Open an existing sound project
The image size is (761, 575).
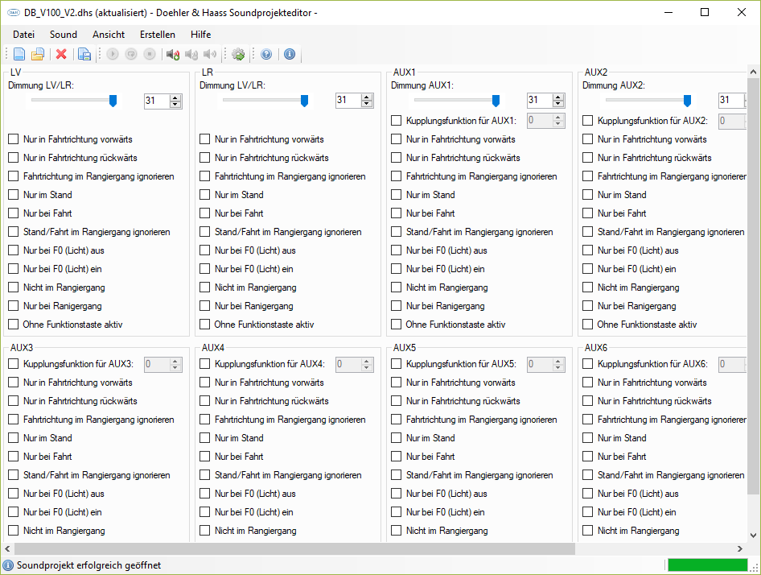(x=38, y=54)
